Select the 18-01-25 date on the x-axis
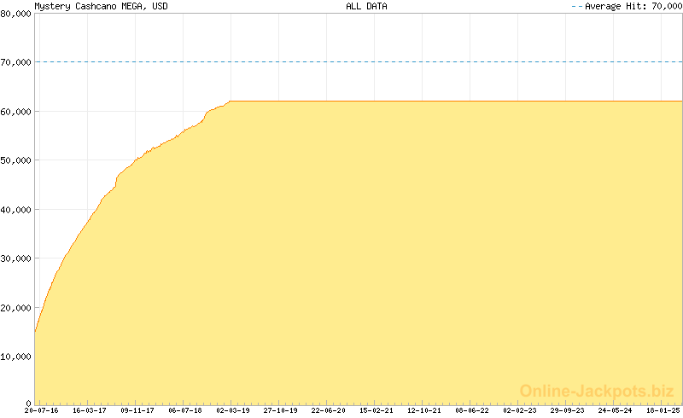Viewport: 683px width, 418px height. tap(663, 410)
